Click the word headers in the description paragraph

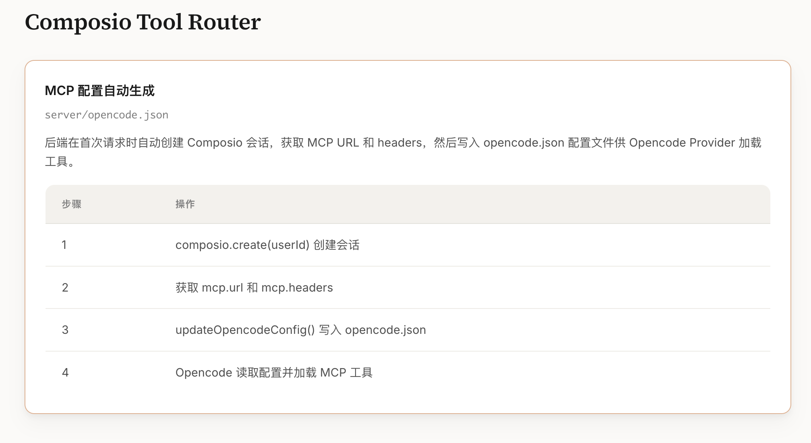399,143
